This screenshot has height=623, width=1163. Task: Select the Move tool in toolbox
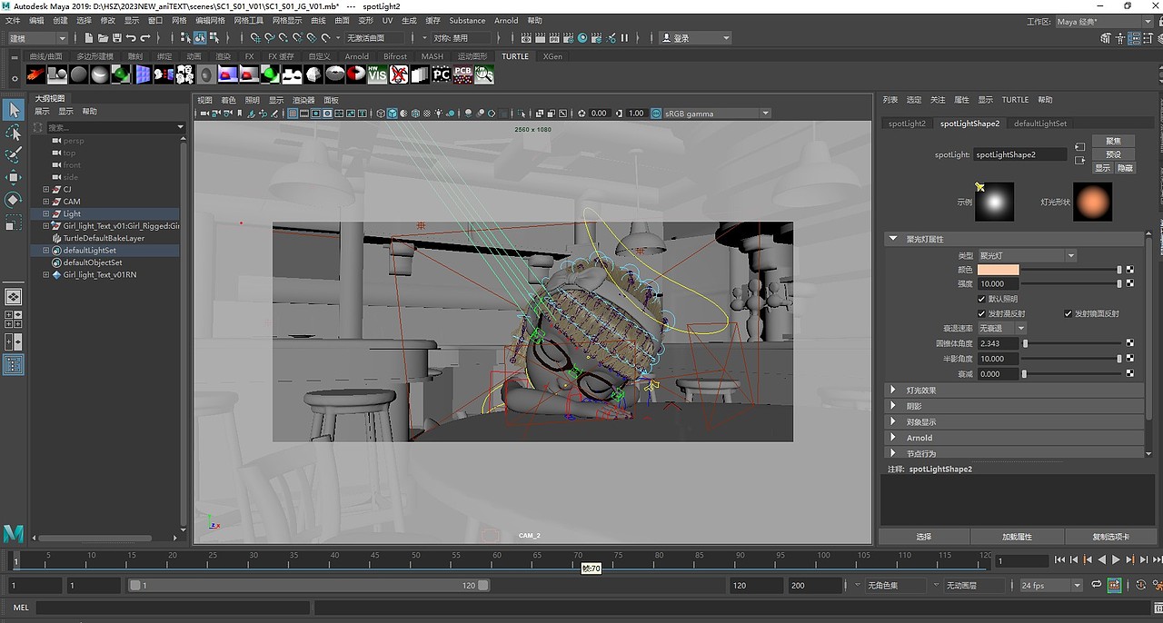(x=14, y=177)
